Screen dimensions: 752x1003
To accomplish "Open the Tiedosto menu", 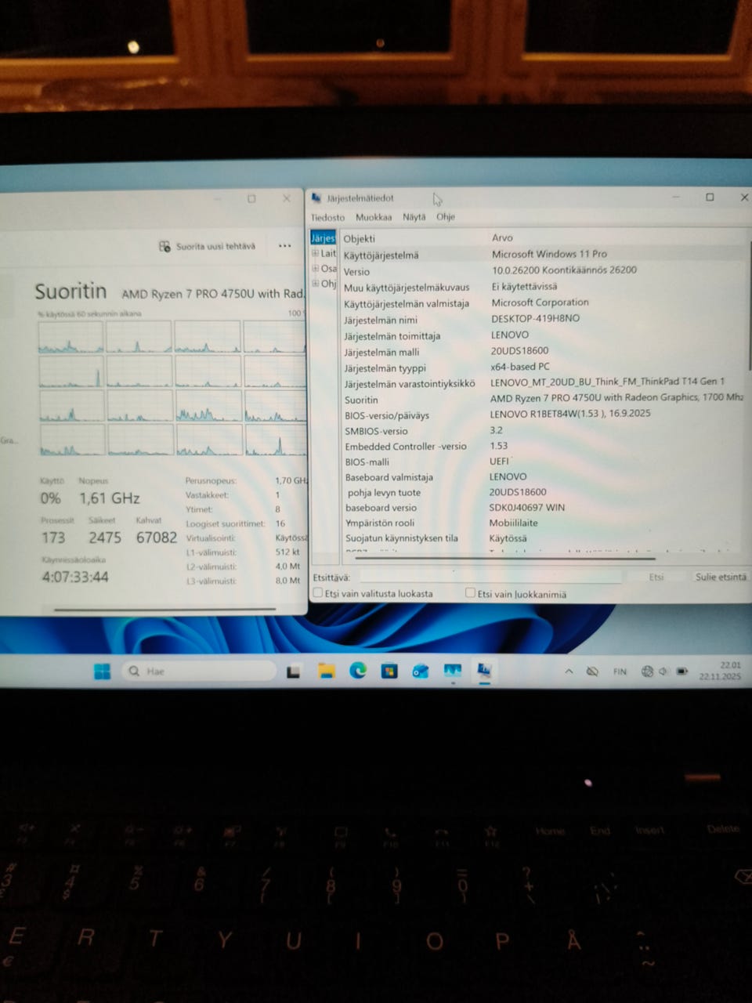I will (327, 217).
